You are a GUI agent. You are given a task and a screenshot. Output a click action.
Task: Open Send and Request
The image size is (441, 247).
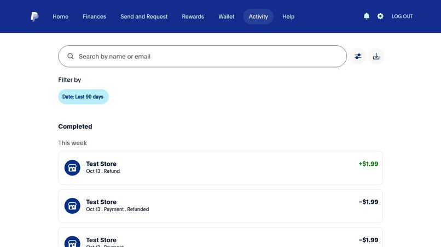(x=144, y=16)
